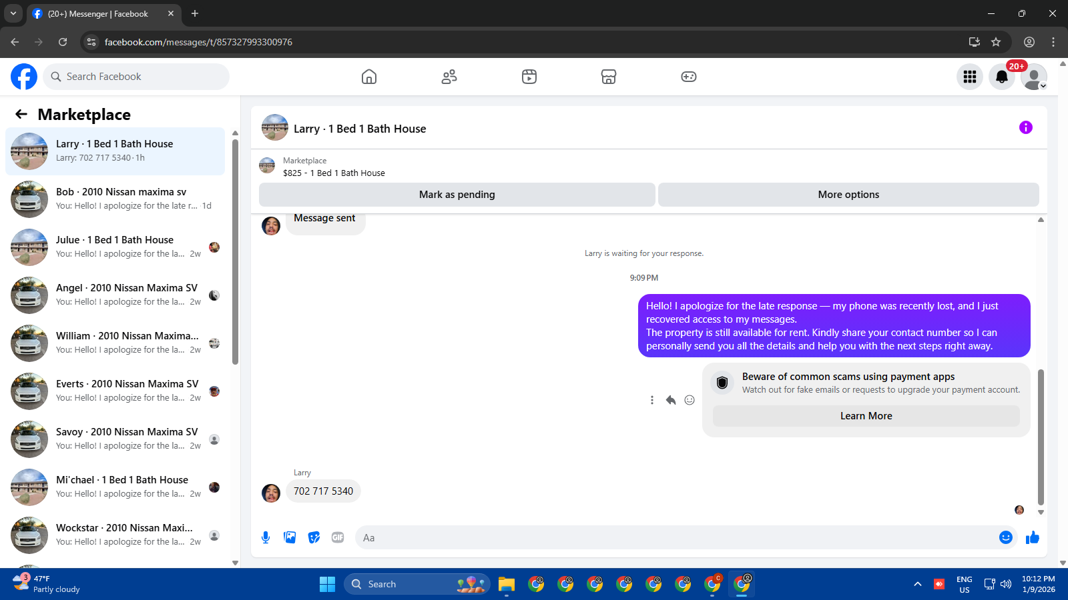Image resolution: width=1068 pixels, height=600 pixels.
Task: Choose a GIF icon
Action: coord(338,537)
